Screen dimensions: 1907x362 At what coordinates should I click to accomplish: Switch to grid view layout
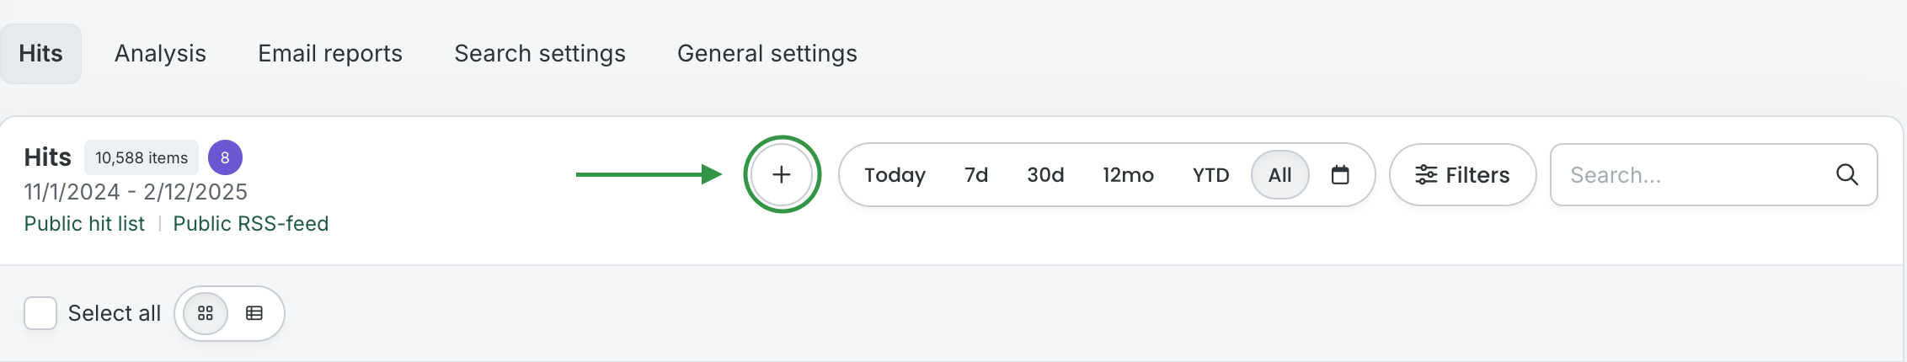(x=206, y=313)
